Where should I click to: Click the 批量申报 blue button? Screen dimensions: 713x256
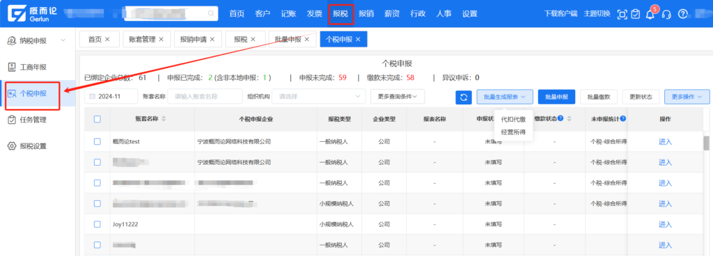(556, 97)
